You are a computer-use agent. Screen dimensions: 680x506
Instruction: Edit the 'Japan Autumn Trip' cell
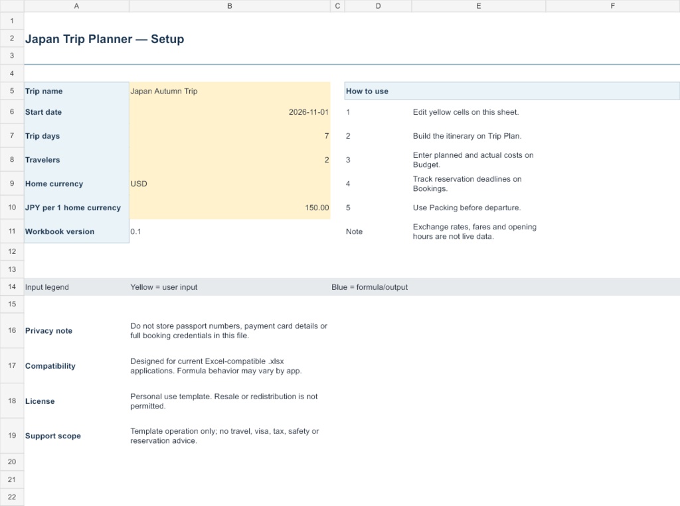229,91
